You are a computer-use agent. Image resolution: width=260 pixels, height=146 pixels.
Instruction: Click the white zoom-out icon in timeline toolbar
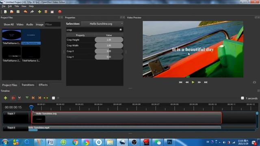click(x=53, y=98)
